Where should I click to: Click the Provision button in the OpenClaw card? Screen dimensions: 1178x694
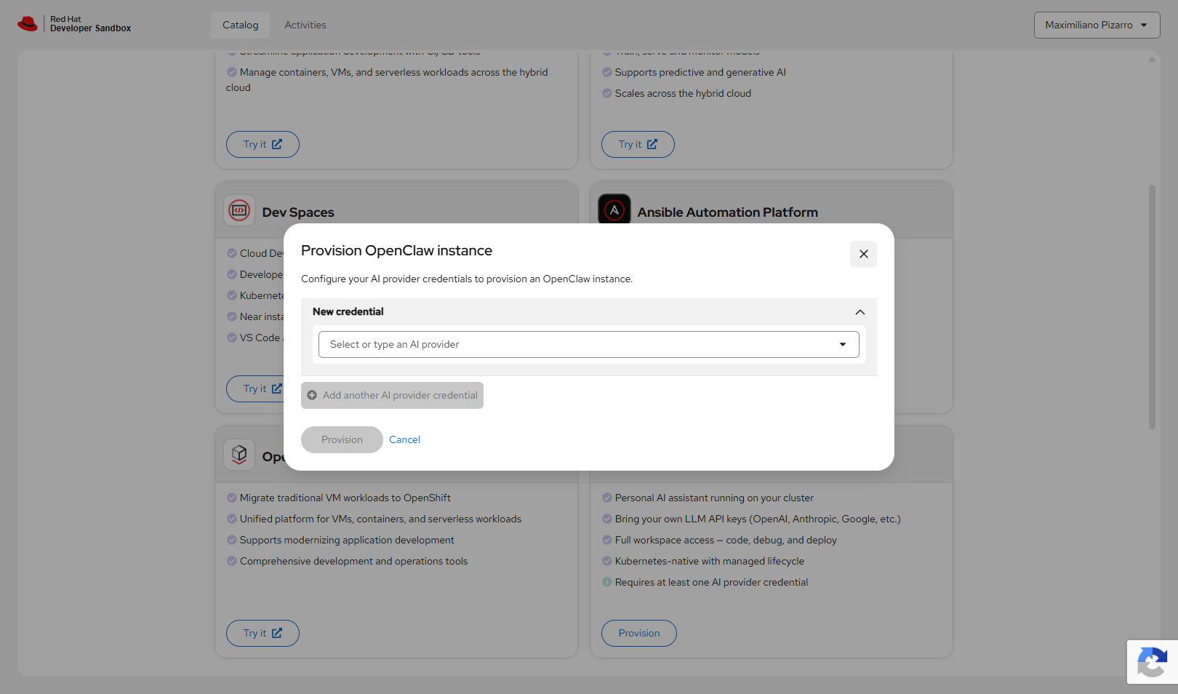pos(639,633)
